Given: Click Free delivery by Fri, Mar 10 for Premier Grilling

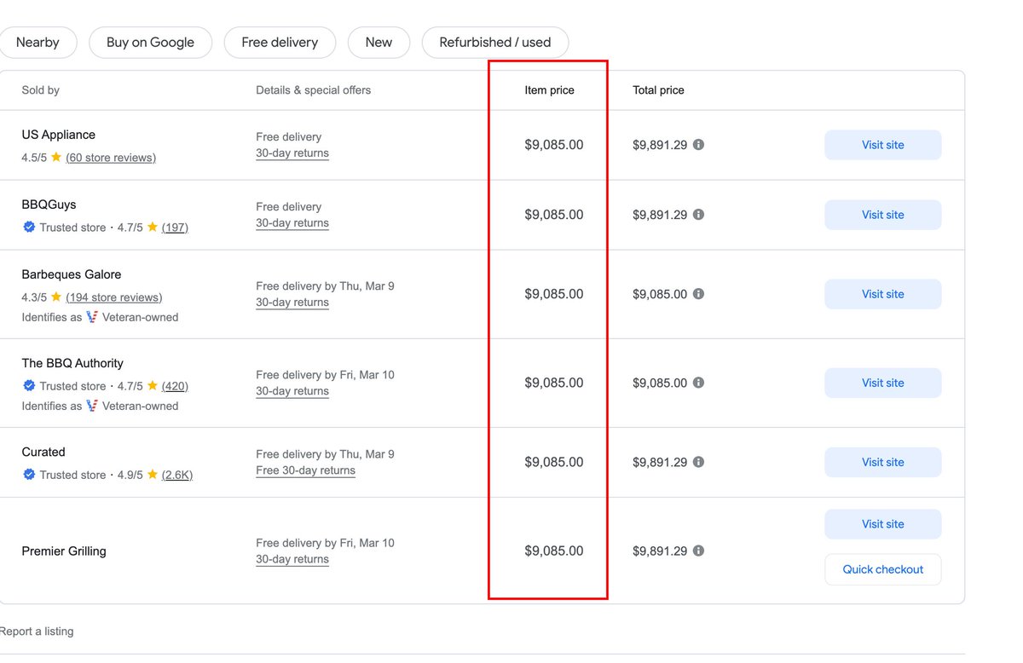Looking at the screenshot, I should (325, 543).
